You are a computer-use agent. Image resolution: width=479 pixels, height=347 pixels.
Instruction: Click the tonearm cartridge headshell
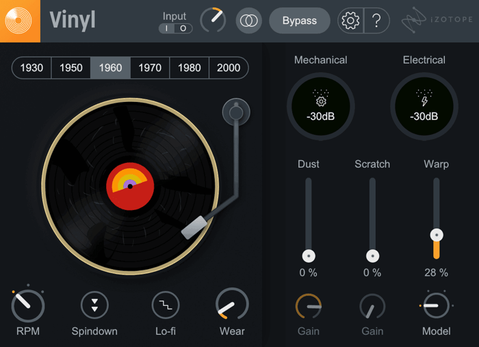tap(194, 227)
